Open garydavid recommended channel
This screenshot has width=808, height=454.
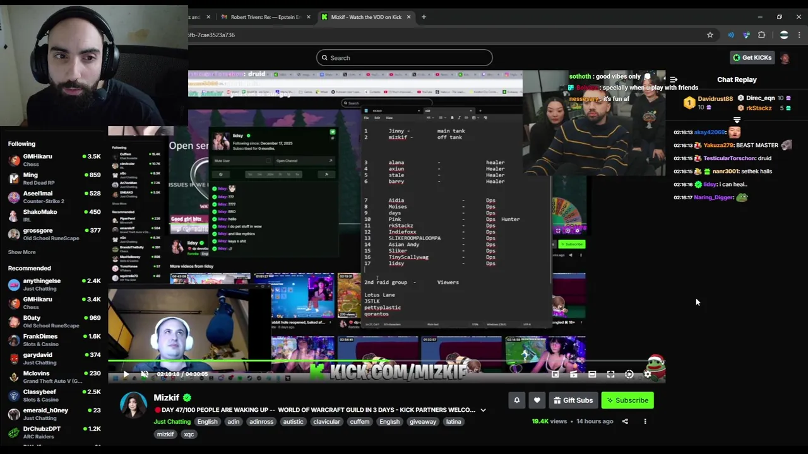(54, 358)
